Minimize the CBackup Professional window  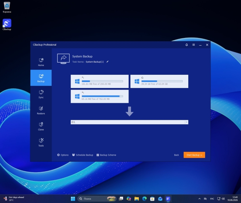coord(200,45)
